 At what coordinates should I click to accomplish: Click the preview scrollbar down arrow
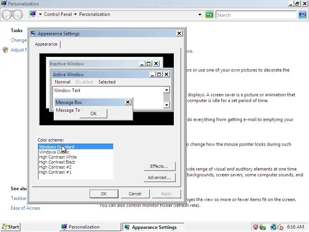point(166,105)
